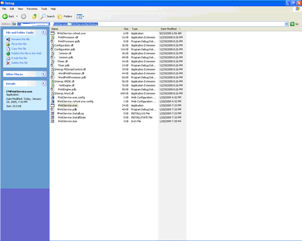Select the PrintService.duo file name

68,122
